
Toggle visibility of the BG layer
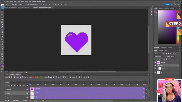coord(155,73)
